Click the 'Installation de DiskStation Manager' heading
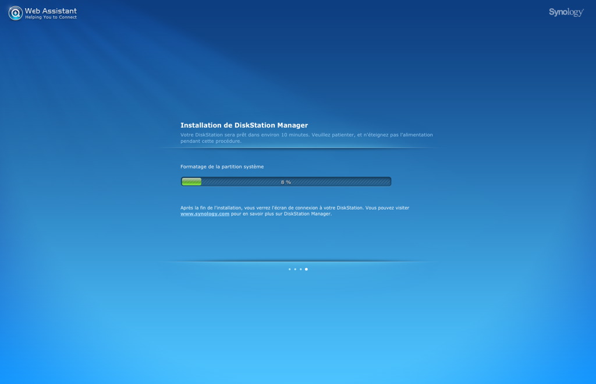Image resolution: width=596 pixels, height=384 pixels. tap(244, 125)
